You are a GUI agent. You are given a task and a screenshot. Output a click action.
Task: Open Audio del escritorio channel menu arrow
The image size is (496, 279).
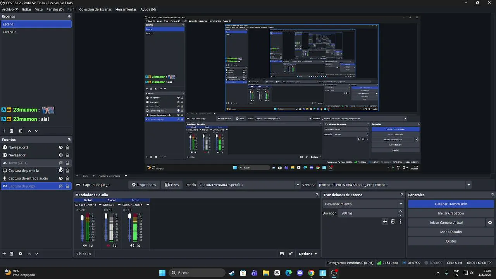click(100, 205)
